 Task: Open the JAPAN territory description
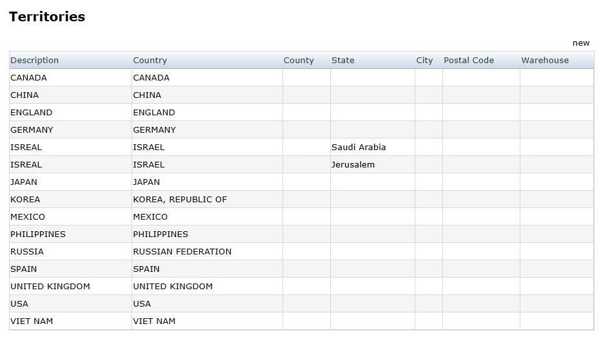click(24, 182)
